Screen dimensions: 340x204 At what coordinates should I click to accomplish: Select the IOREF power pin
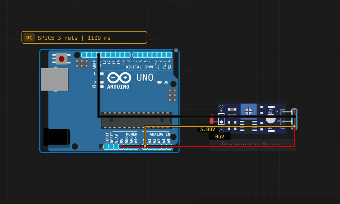point(106,146)
